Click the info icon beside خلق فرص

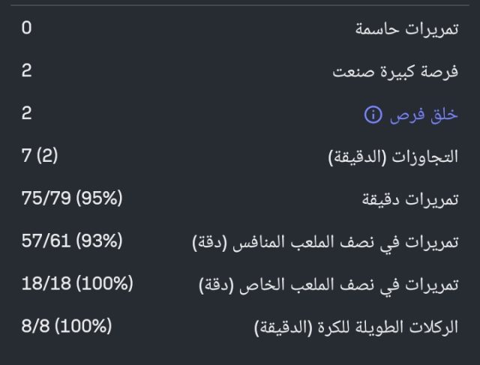[372, 115]
